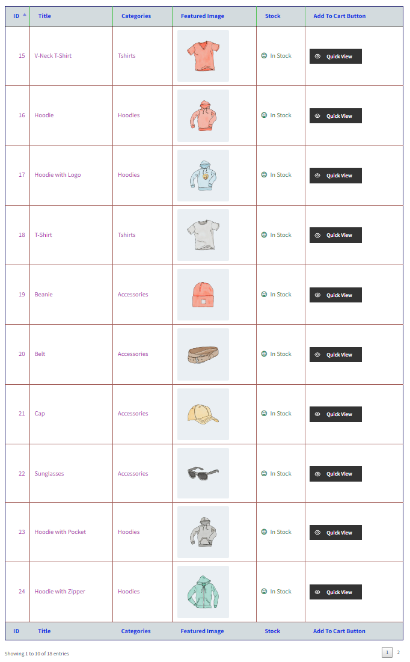The height and width of the screenshot is (662, 410).
Task: Click the eye icon in Belt's Quick View button
Action: [x=317, y=355]
